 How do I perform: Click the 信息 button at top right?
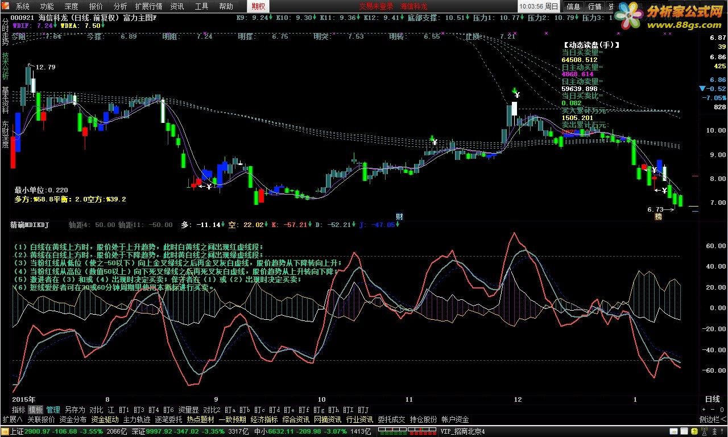[x=574, y=7]
